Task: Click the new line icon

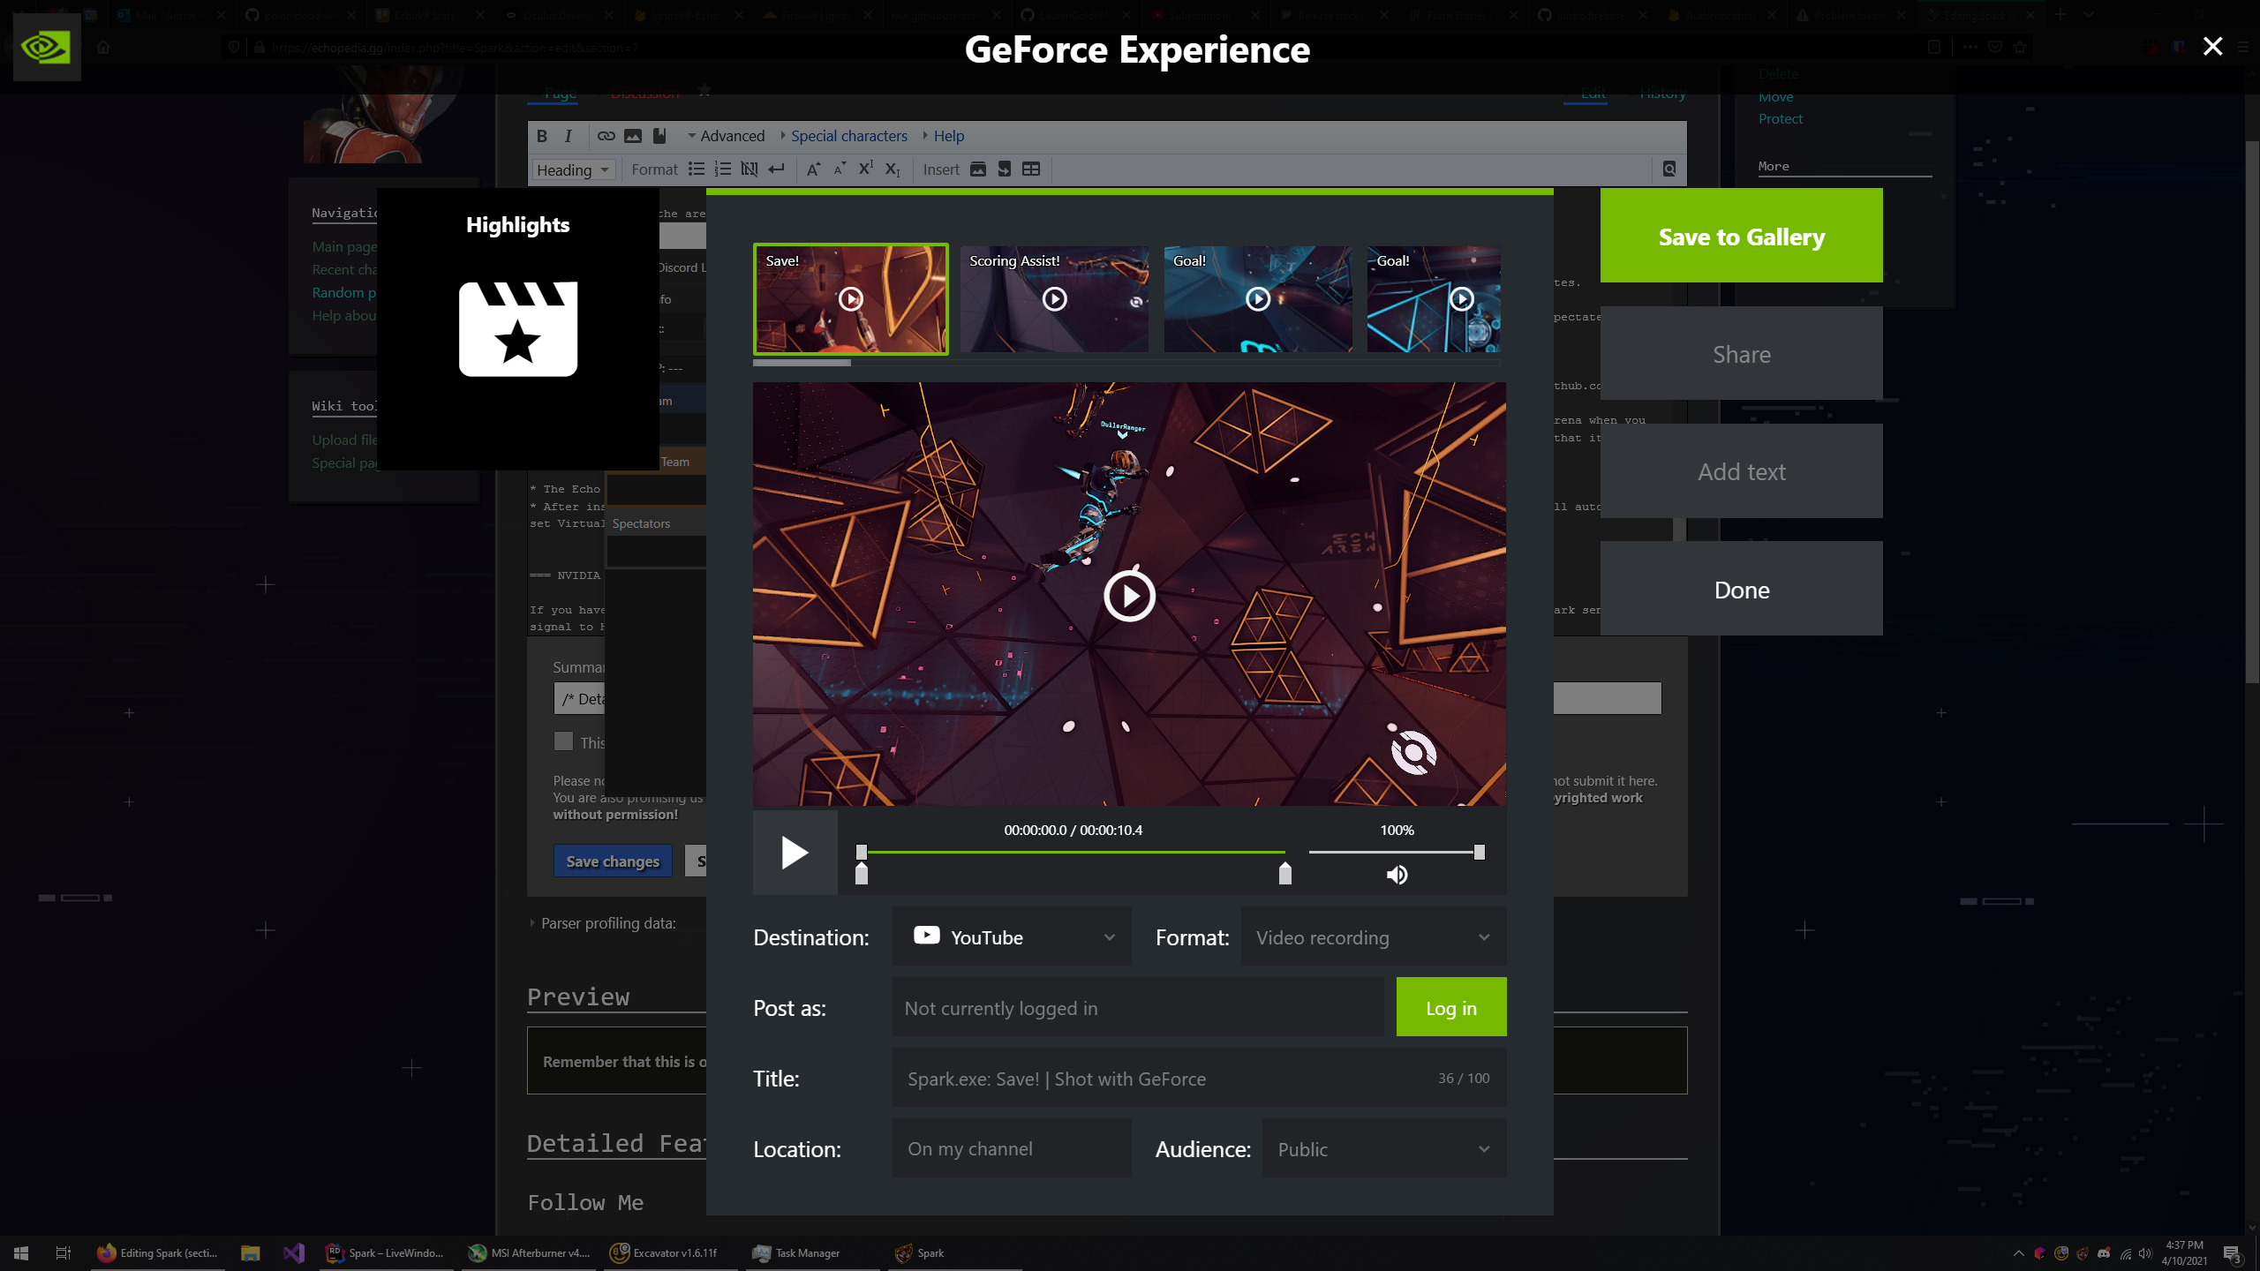Action: click(776, 169)
